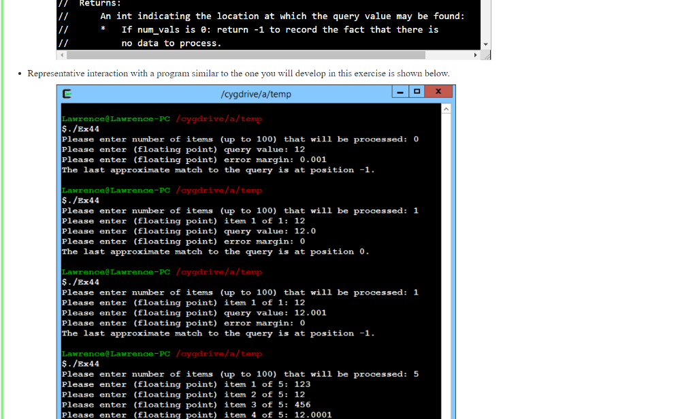Click the line 'error margin: 0.001'
697x419 pixels.
(x=194, y=160)
